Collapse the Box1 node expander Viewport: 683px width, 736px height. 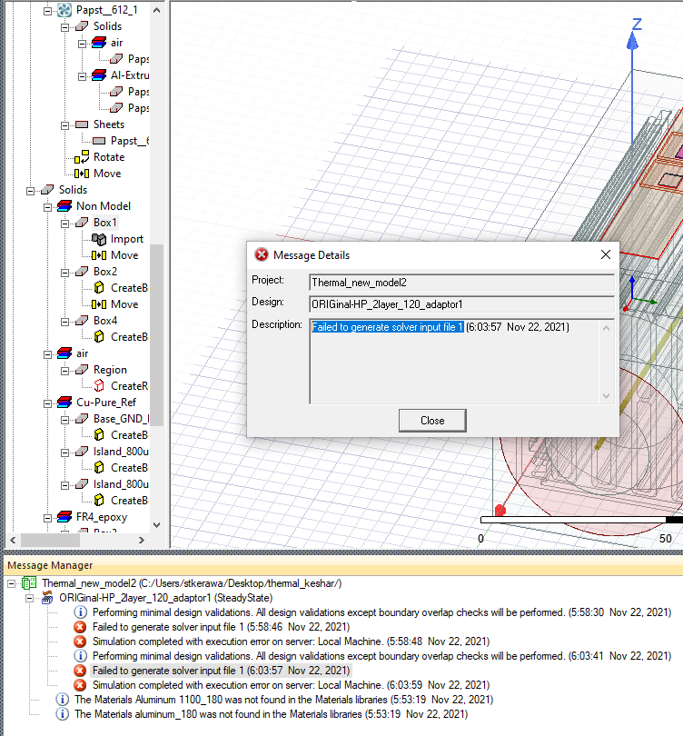[x=64, y=223]
